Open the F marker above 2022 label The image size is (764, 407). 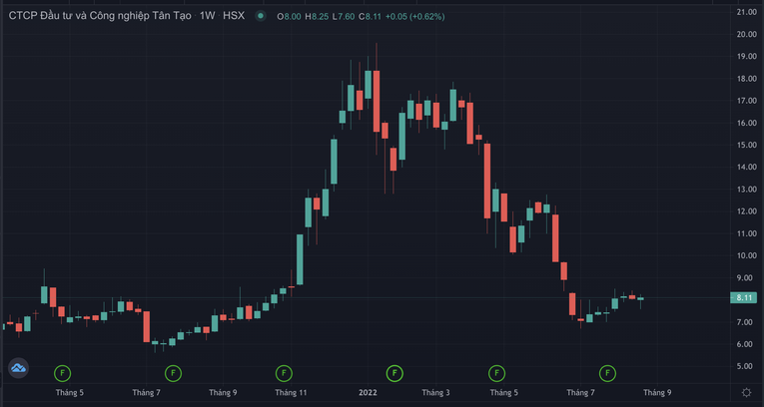point(395,373)
